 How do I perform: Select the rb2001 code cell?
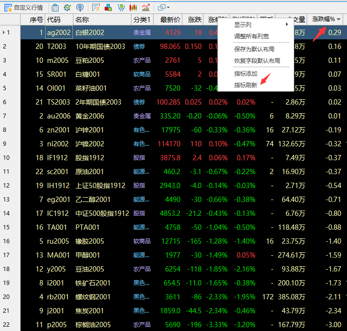point(58,297)
